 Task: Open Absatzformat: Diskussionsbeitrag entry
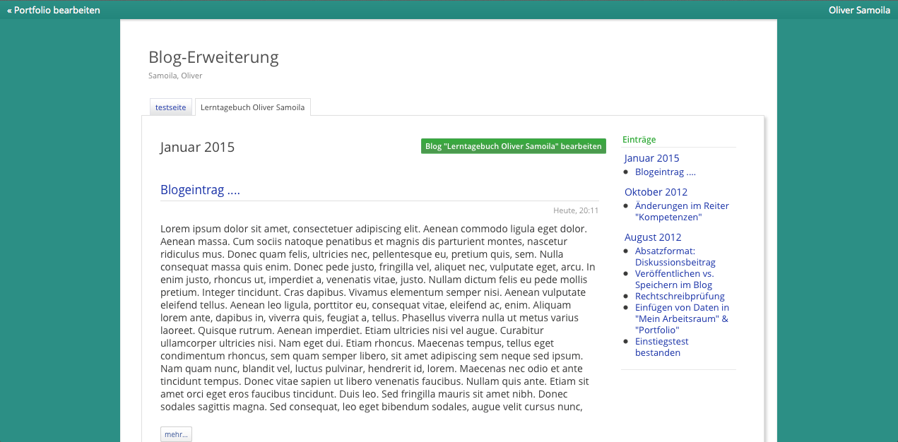(x=675, y=256)
